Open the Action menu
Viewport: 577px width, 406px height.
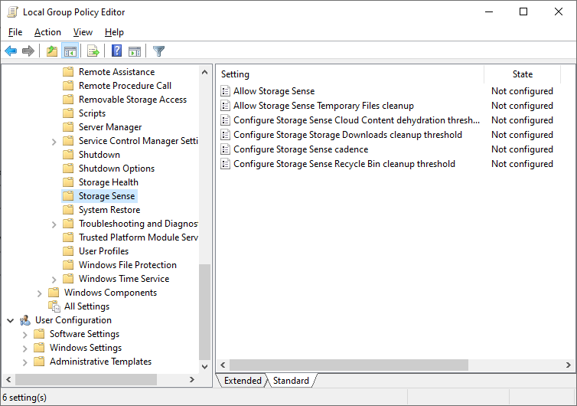[x=47, y=32]
